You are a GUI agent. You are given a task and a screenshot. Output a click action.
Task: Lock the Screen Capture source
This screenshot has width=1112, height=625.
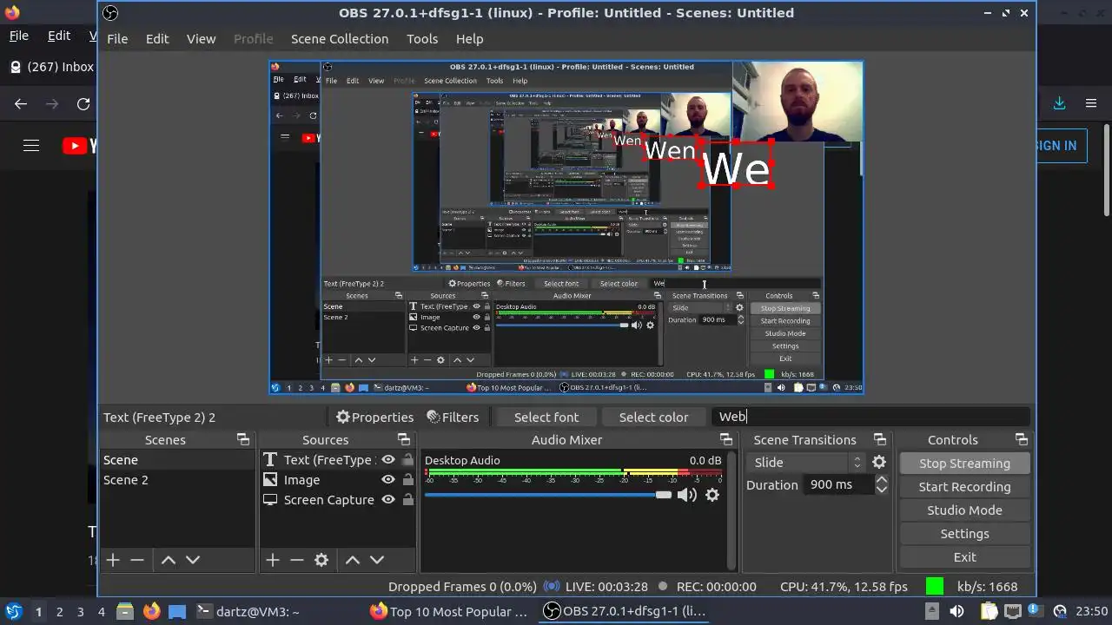[x=407, y=500]
